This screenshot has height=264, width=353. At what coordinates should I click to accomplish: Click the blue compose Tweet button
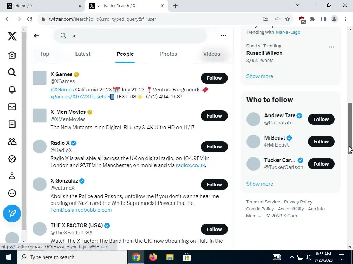pos(12,213)
